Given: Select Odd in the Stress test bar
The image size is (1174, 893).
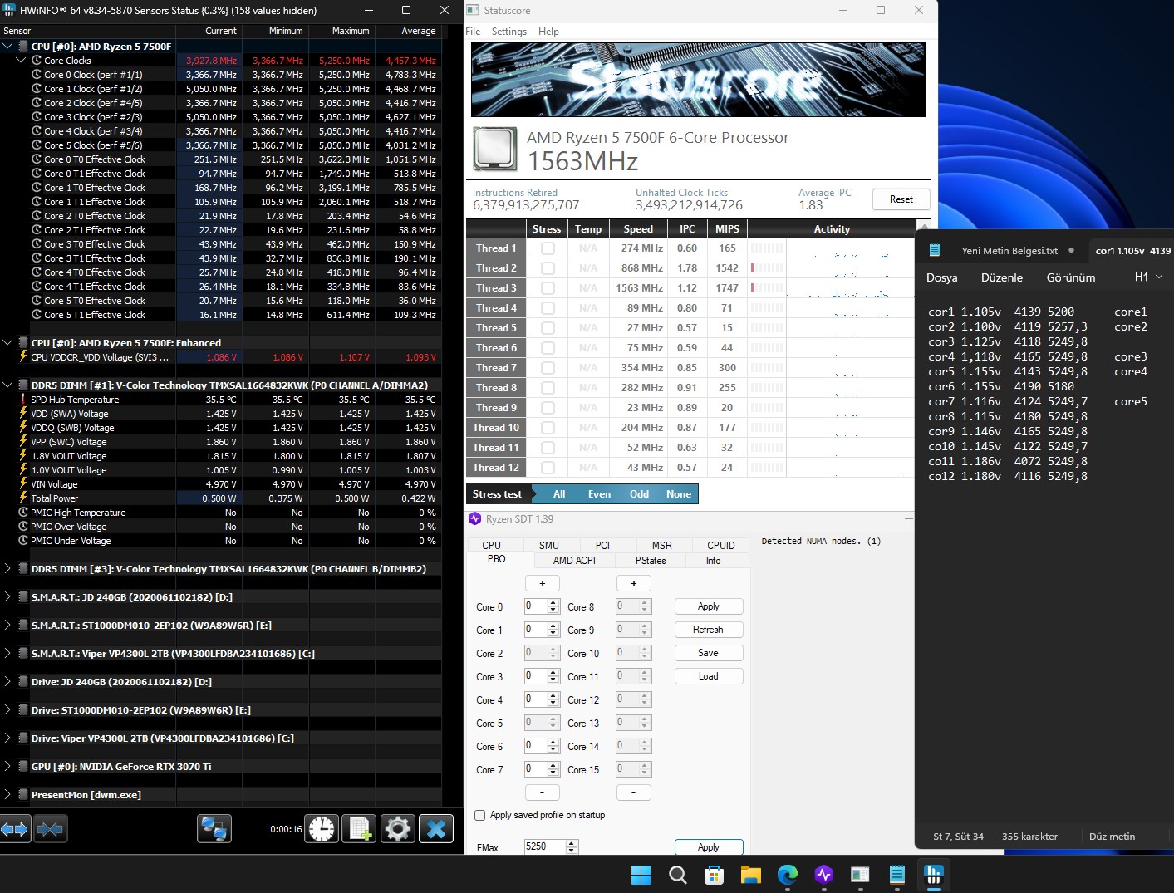Looking at the screenshot, I should click(x=639, y=494).
